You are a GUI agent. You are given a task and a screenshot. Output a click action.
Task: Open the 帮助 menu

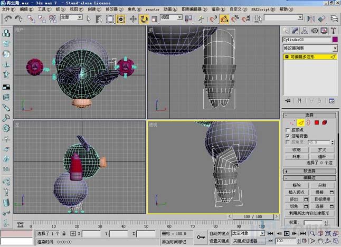(x=286, y=9)
